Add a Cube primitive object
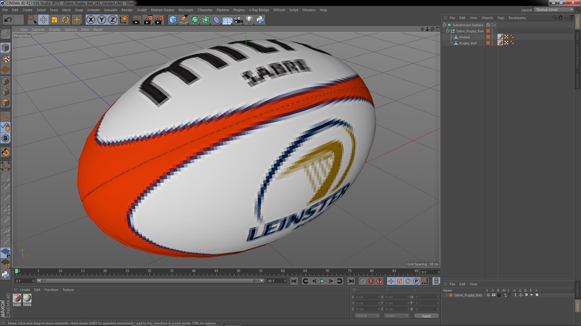Screen dimensions: 581x326 point(173,20)
